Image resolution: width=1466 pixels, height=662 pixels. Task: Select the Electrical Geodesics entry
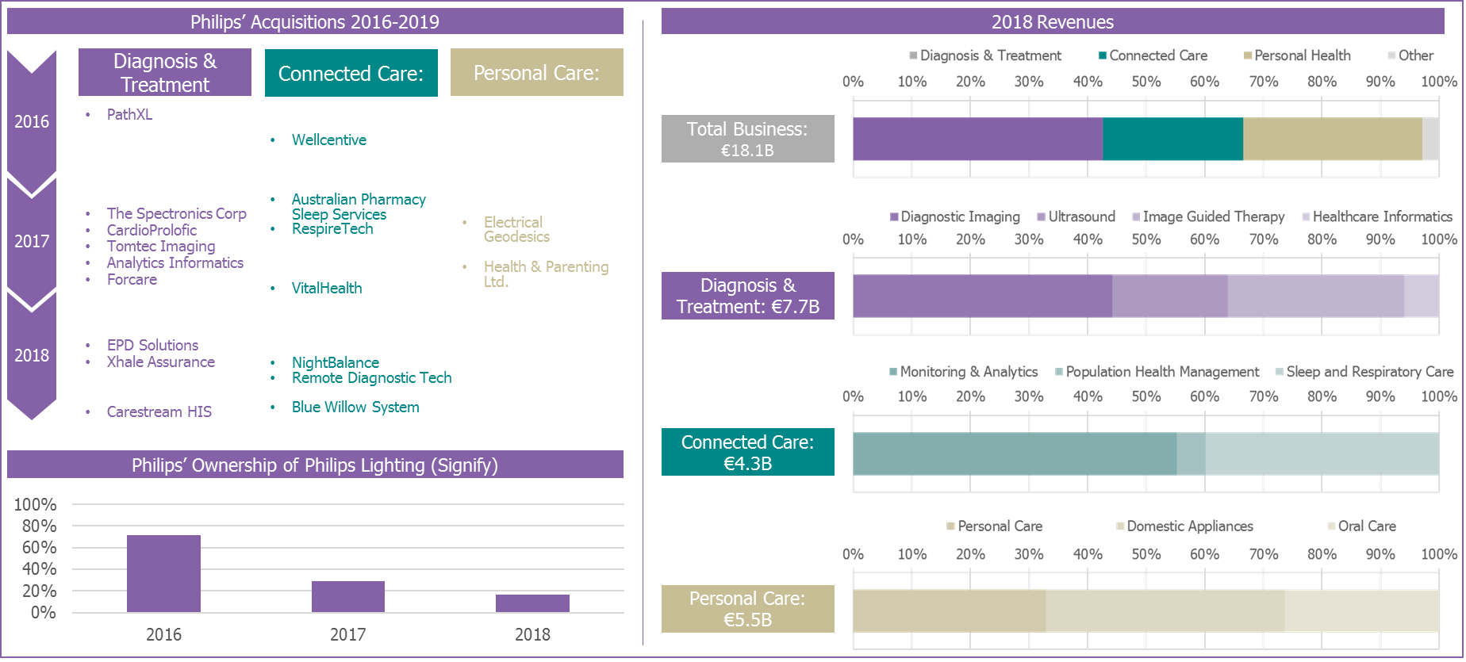coord(516,229)
